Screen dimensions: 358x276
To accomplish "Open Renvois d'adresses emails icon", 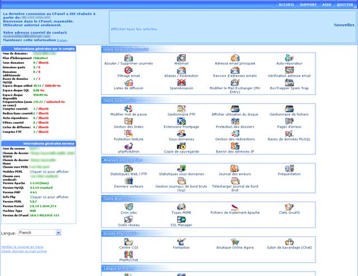I will [235, 70].
